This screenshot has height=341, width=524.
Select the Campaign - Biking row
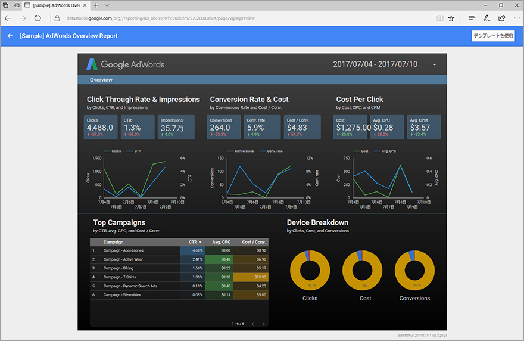pos(179,268)
